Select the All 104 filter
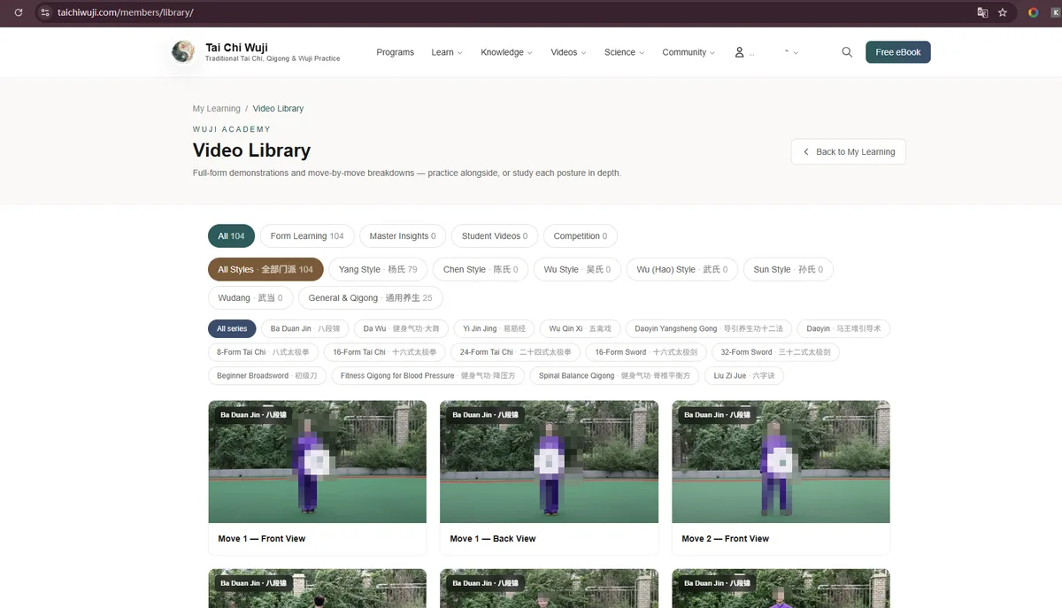The height and width of the screenshot is (608, 1062). (232, 236)
